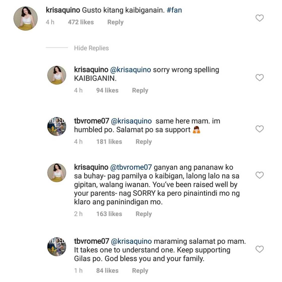View the 163 likes list
This screenshot has width=282, height=282.
[x=109, y=214]
